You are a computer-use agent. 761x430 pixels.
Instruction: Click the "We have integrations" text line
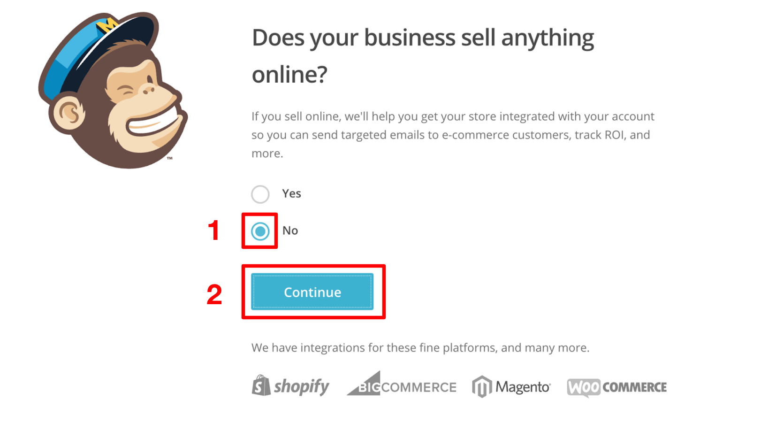coord(420,348)
